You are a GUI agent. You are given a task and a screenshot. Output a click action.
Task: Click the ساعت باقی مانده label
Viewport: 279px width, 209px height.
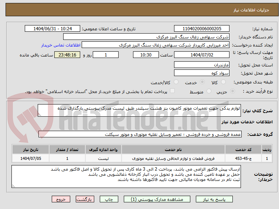36,55
